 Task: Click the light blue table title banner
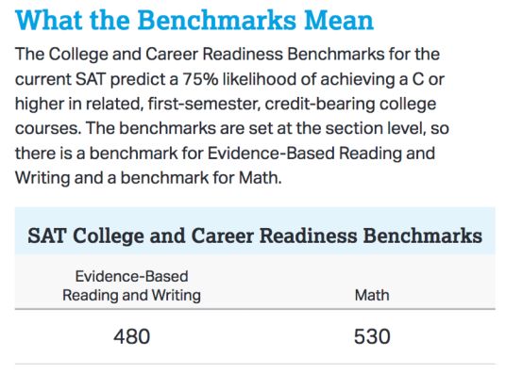[x=255, y=232]
